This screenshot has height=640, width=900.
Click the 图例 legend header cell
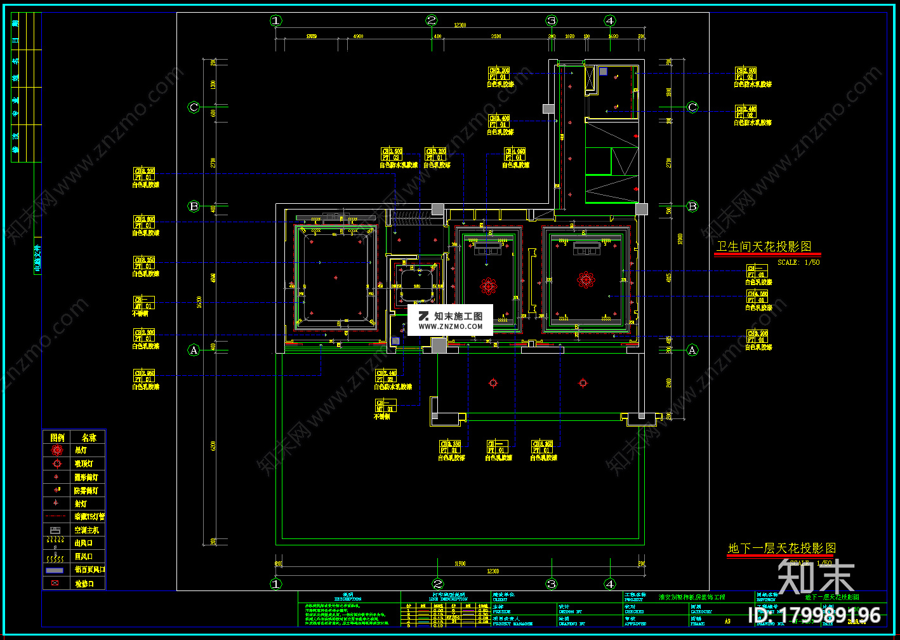[x=57, y=437]
